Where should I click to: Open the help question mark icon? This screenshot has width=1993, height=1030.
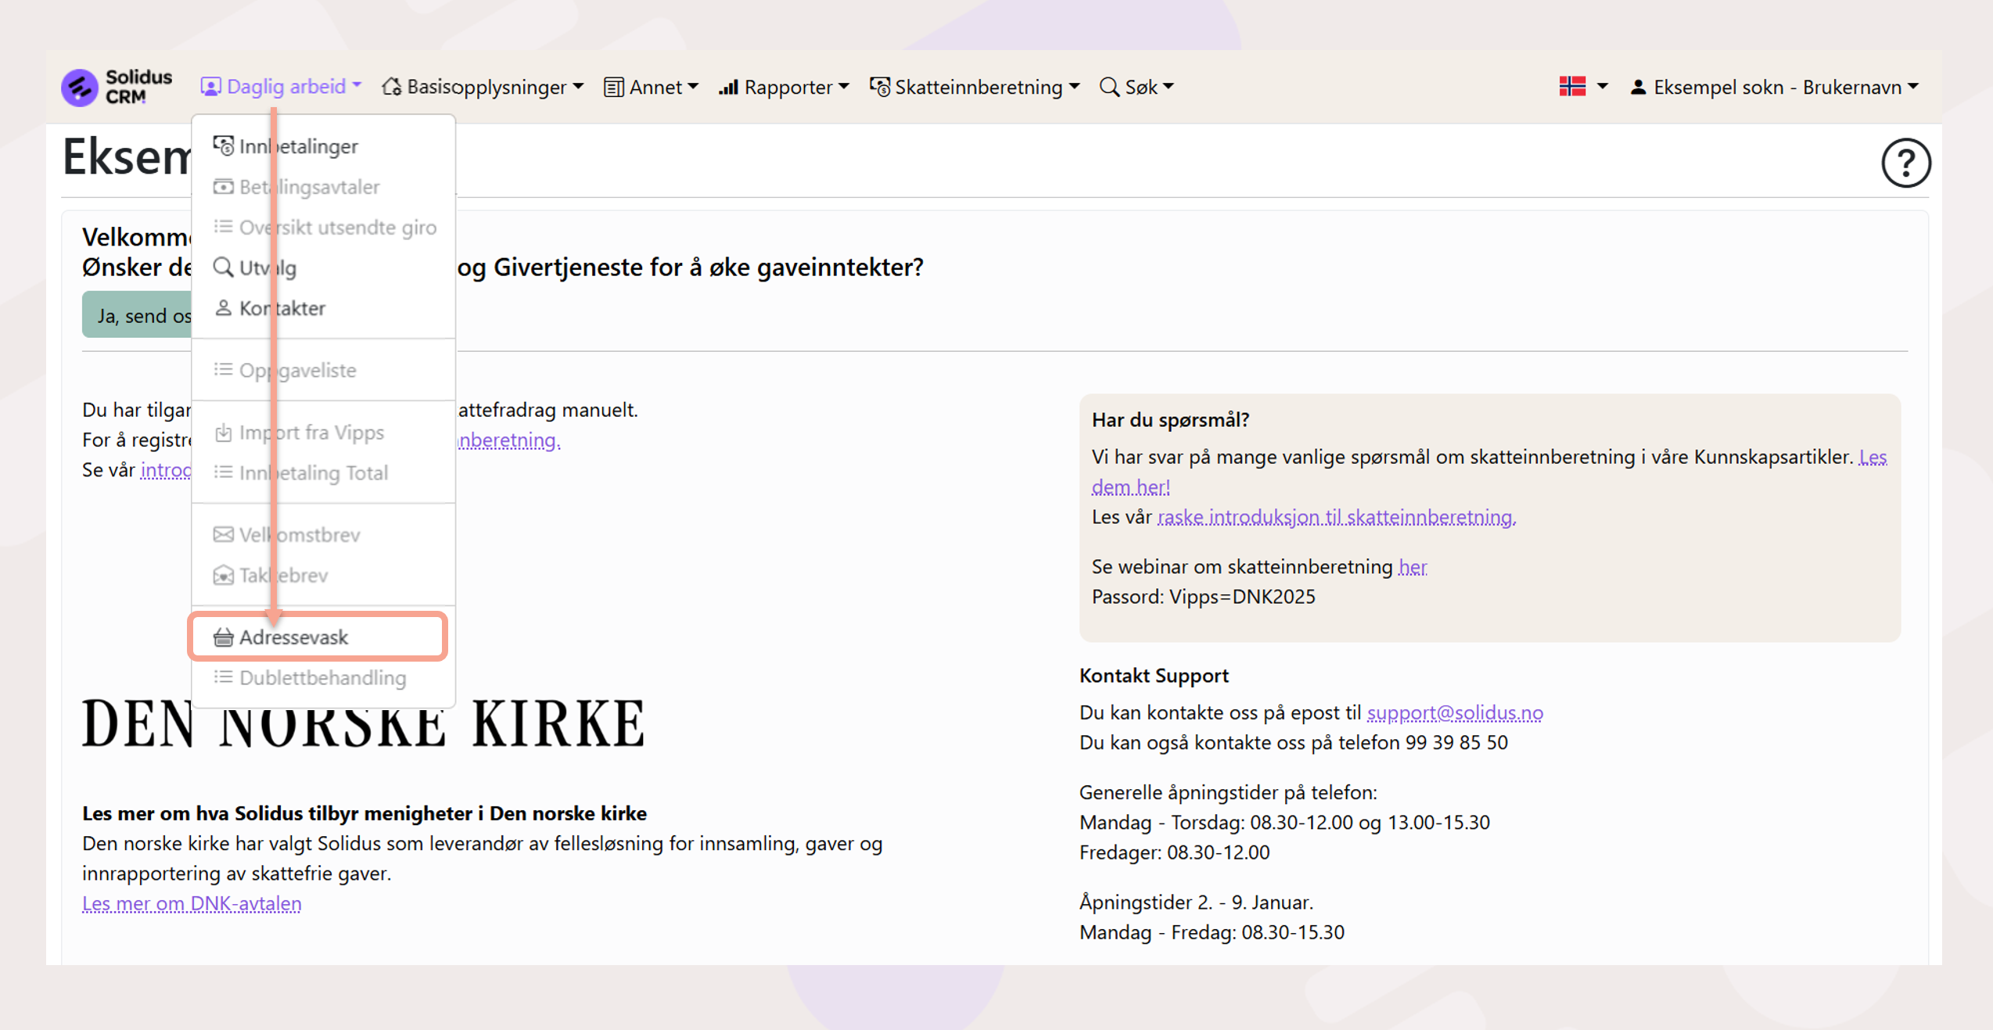(x=1905, y=163)
